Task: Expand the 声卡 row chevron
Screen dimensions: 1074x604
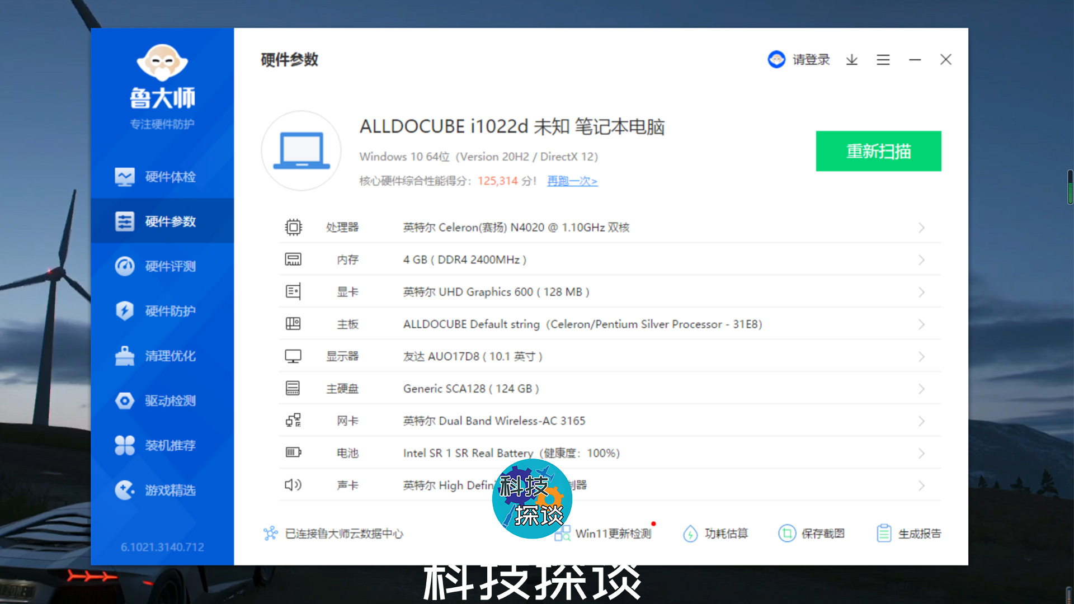Action: tap(921, 486)
